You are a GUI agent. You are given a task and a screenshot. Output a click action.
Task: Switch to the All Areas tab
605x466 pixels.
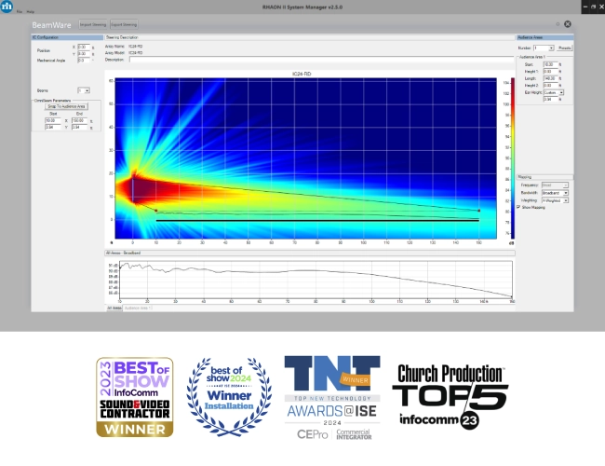tap(114, 307)
